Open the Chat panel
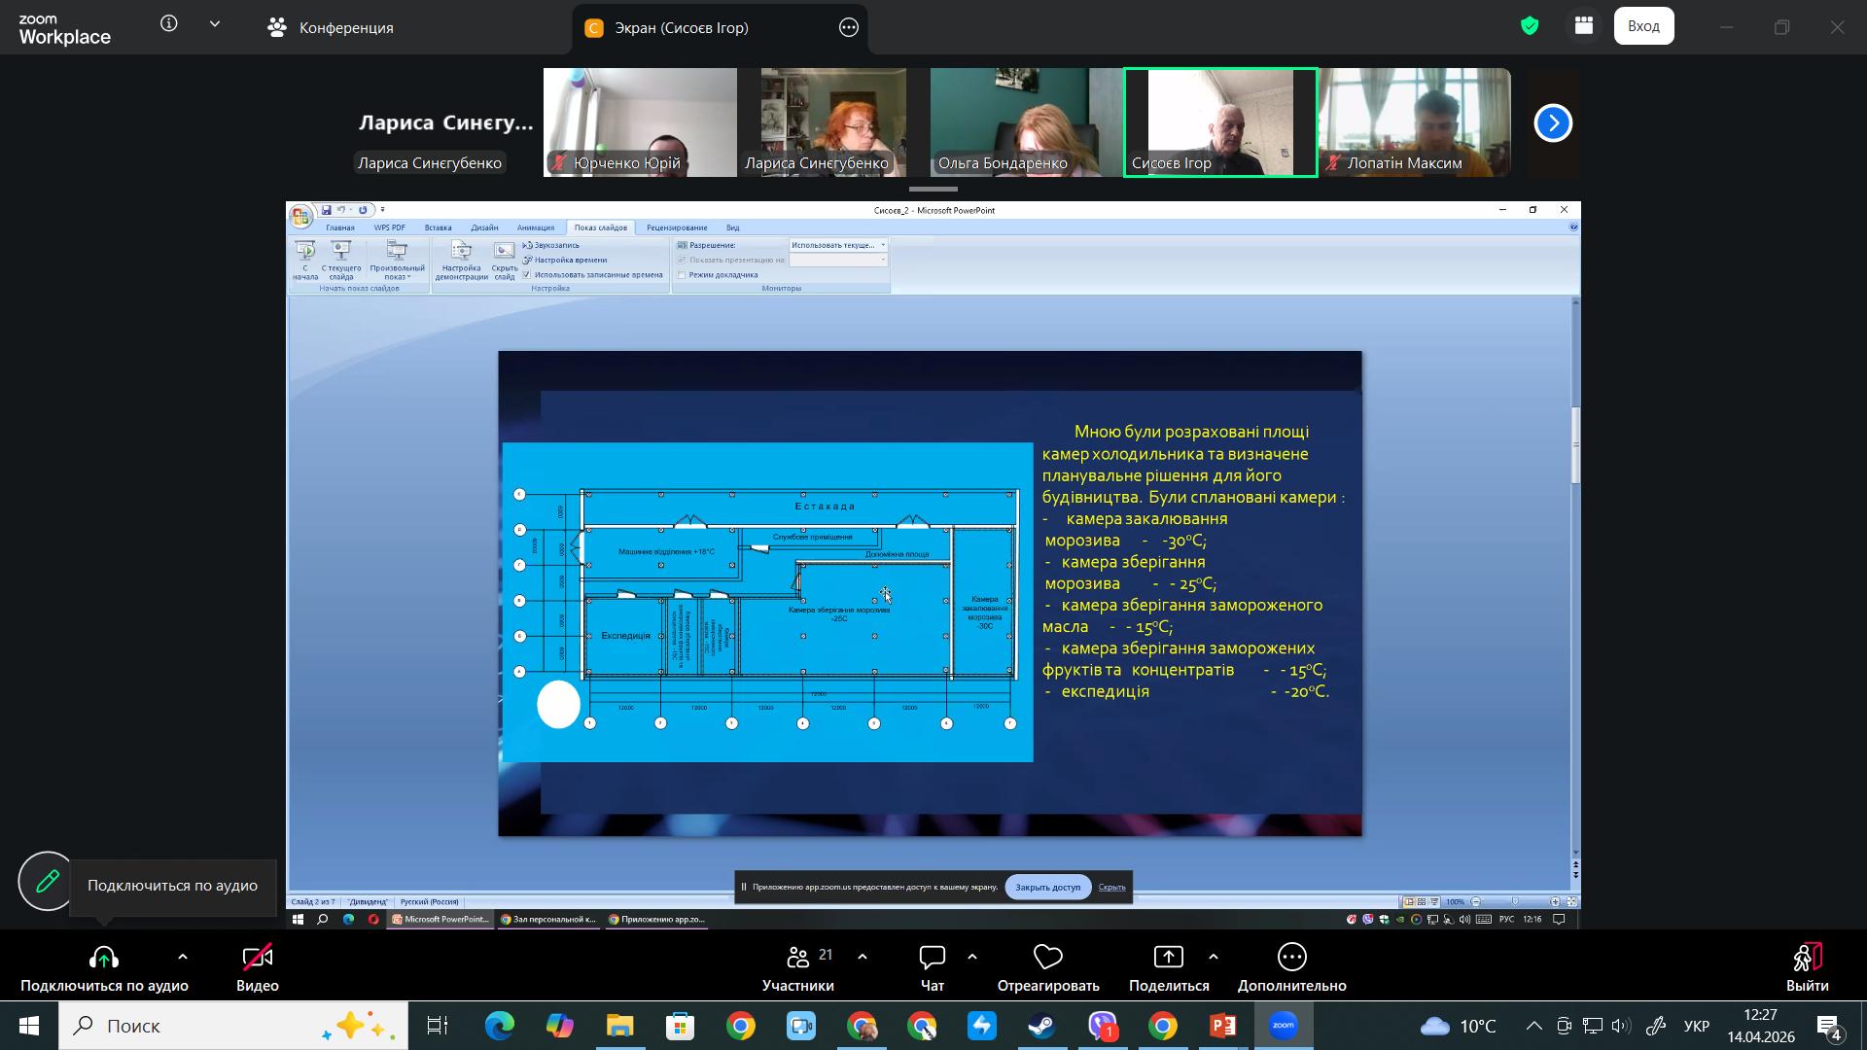 [932, 959]
